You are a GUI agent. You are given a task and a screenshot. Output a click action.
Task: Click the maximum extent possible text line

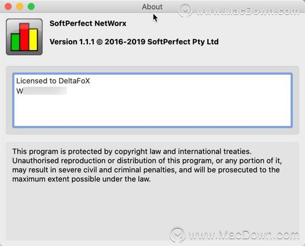click(82, 179)
